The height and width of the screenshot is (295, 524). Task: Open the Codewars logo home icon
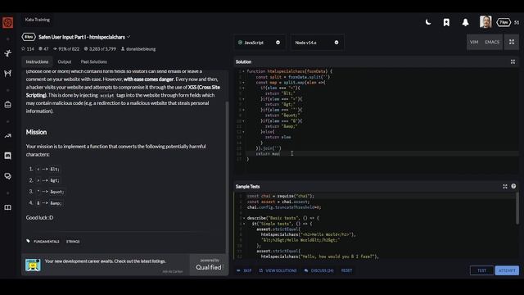point(7,22)
